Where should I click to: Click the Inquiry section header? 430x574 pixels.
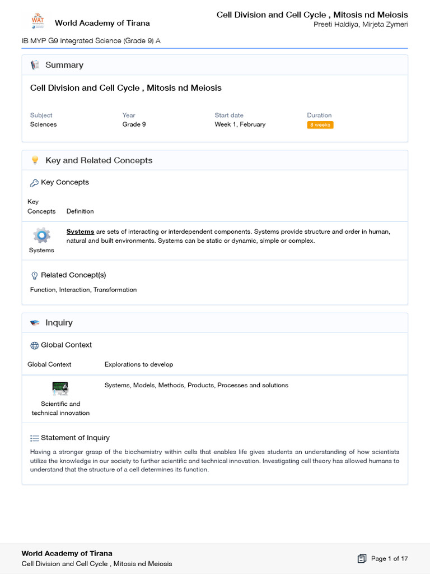click(59, 323)
